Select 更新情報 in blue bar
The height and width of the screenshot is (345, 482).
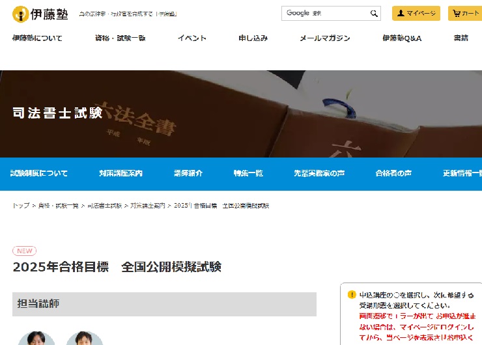(462, 173)
